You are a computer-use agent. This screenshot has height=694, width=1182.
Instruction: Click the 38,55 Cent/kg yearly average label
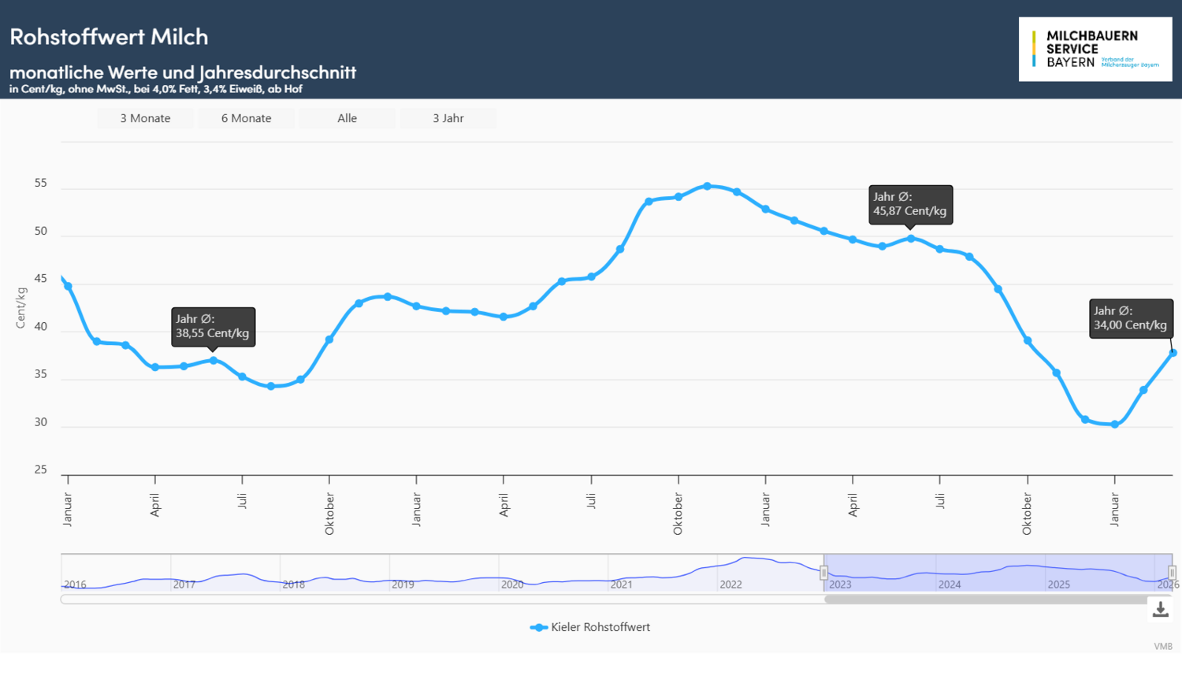213,326
